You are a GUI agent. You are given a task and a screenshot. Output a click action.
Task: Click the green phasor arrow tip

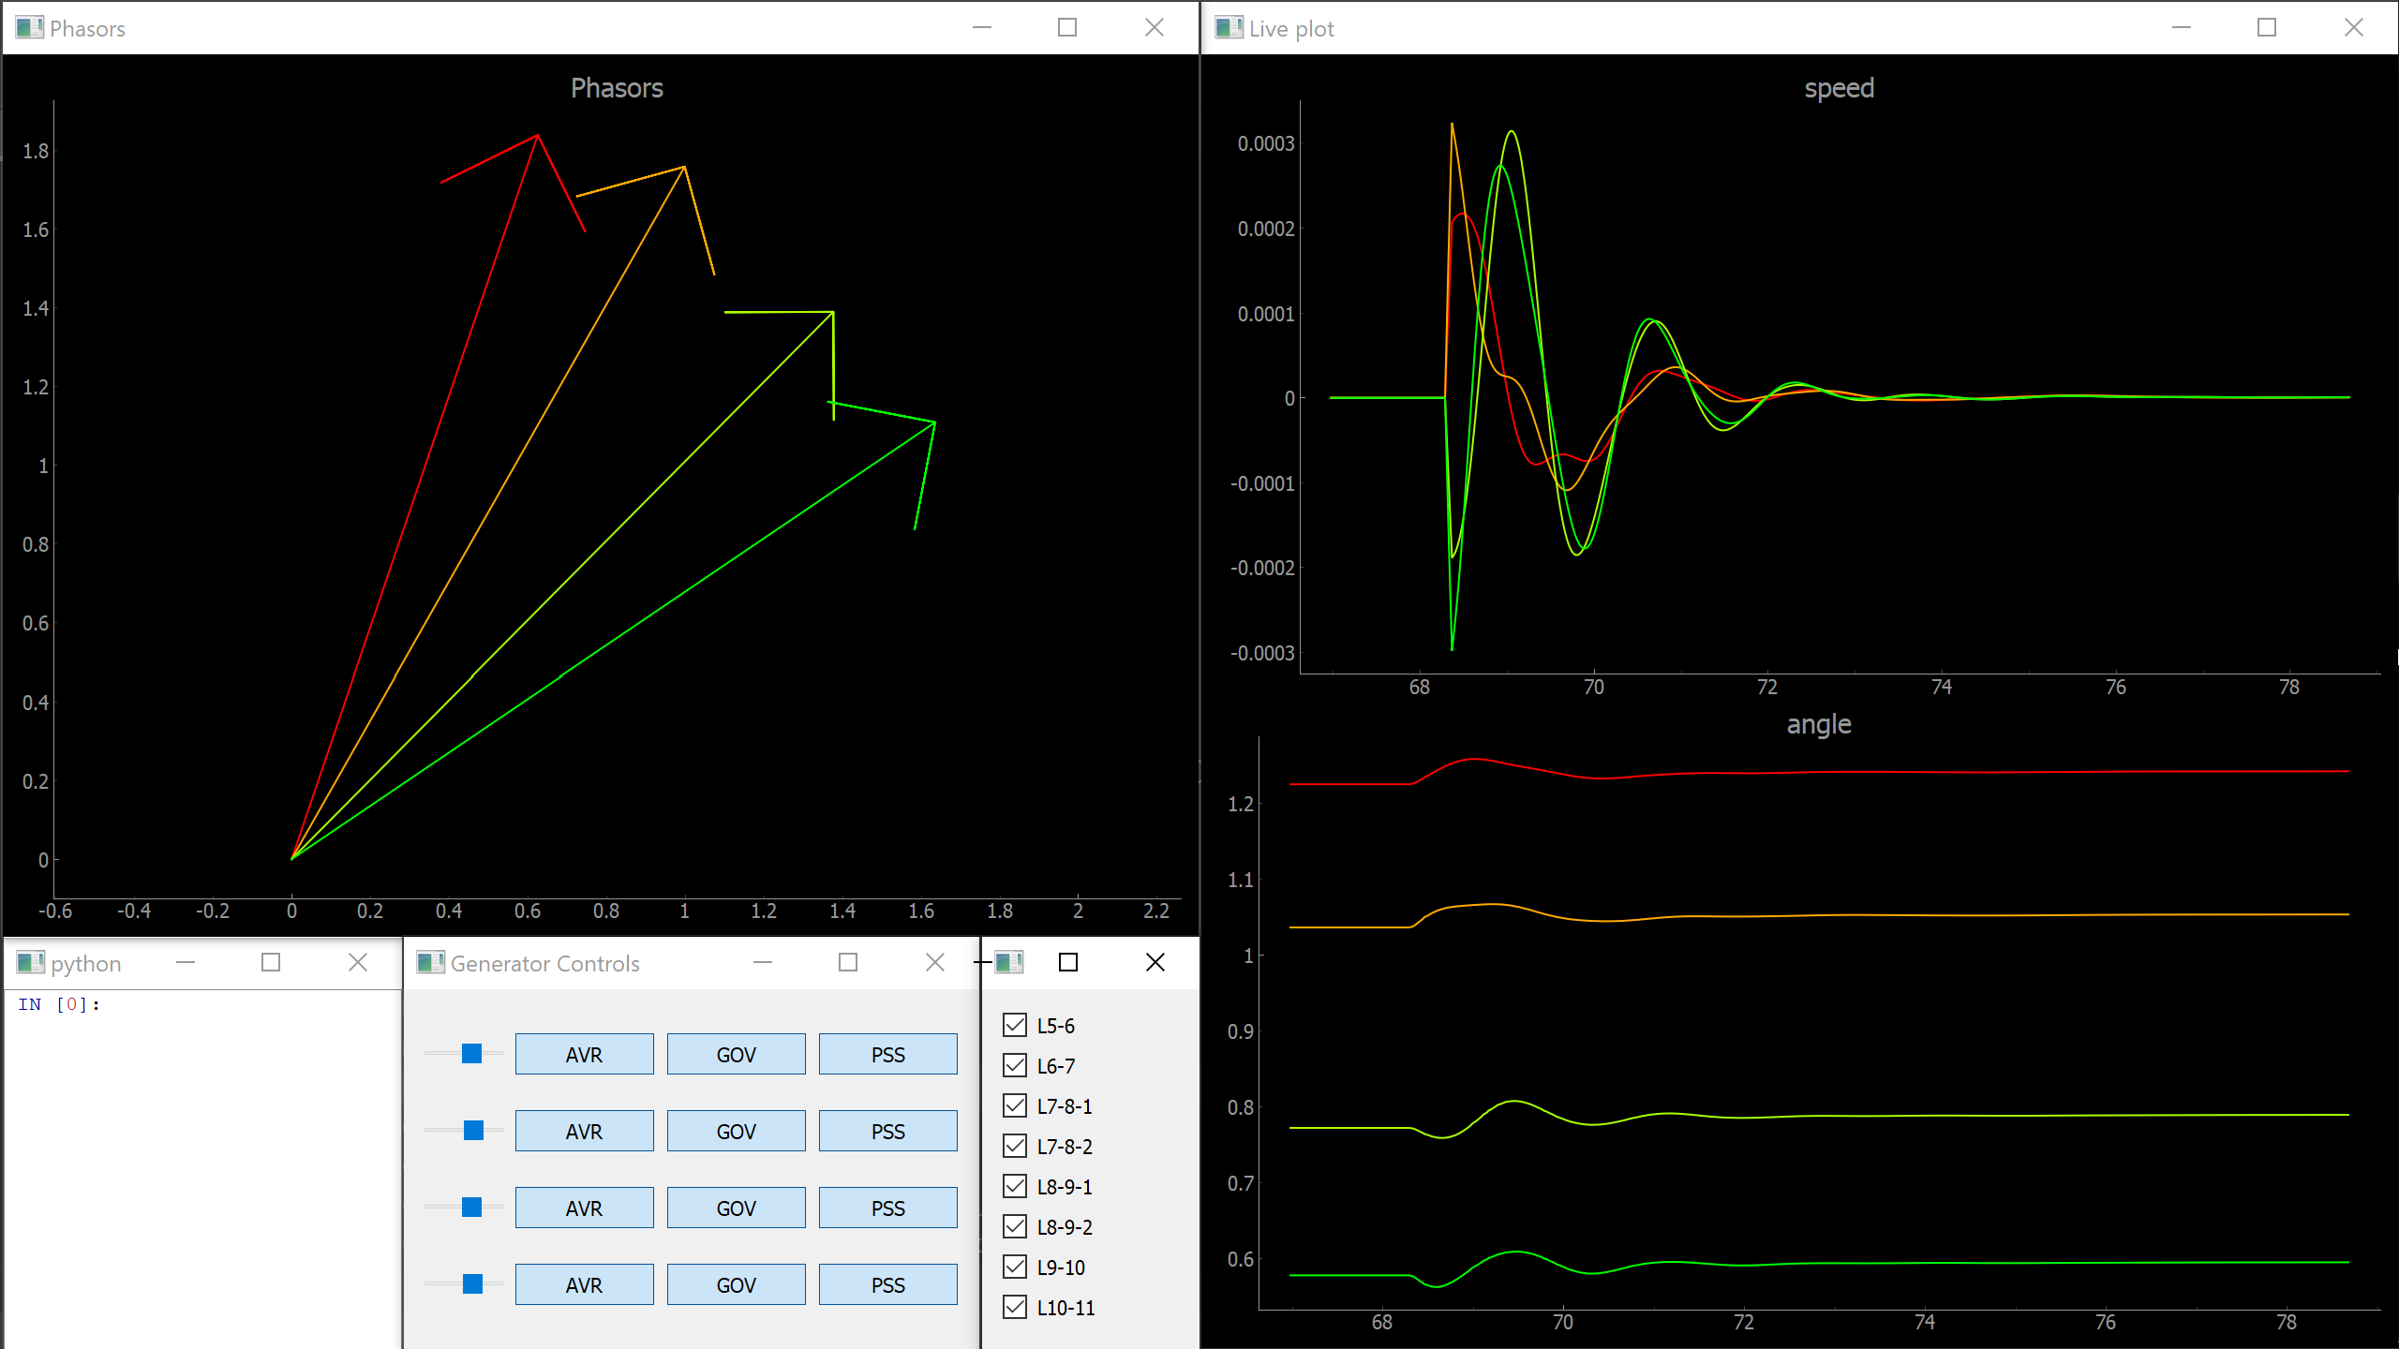[934, 422]
